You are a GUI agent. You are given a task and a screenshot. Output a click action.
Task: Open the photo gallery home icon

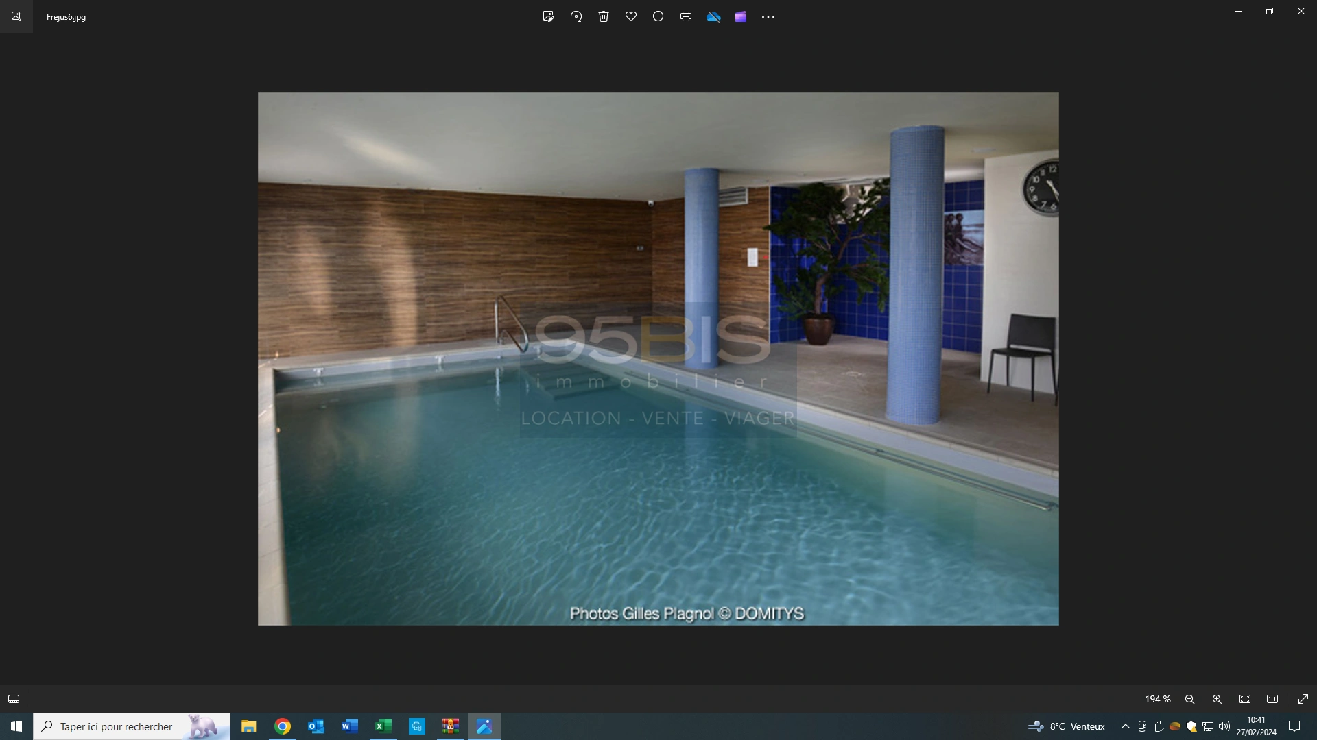16,16
